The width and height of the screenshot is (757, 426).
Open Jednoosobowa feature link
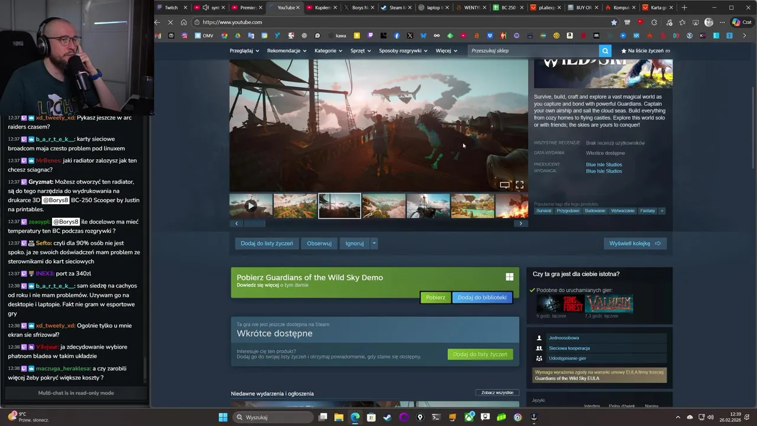564,338
